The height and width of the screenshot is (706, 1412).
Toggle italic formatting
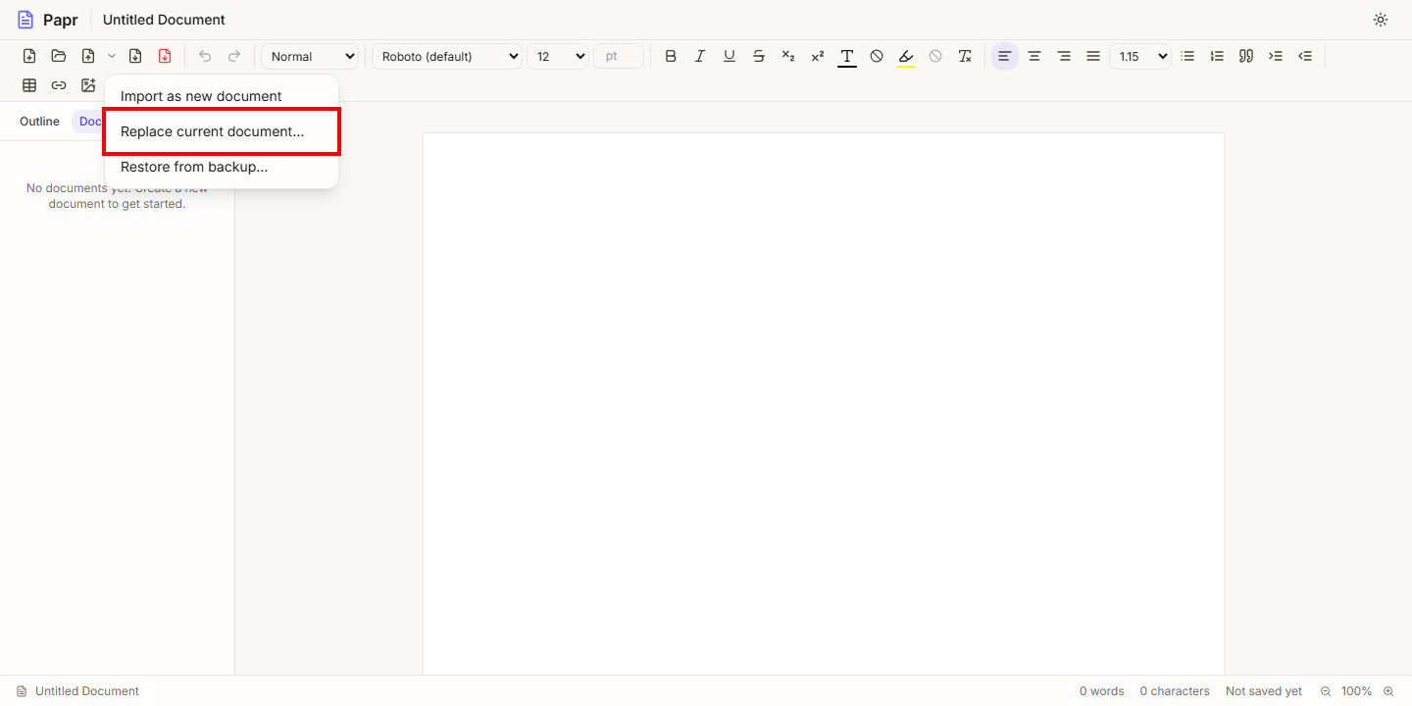[x=700, y=56]
